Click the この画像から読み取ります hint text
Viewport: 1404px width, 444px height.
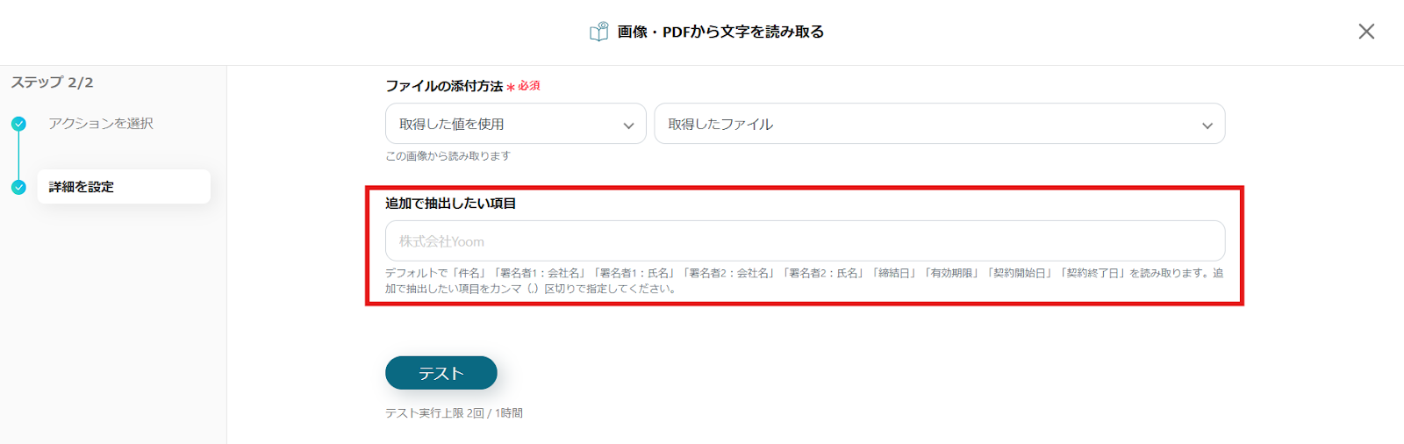[x=448, y=156]
